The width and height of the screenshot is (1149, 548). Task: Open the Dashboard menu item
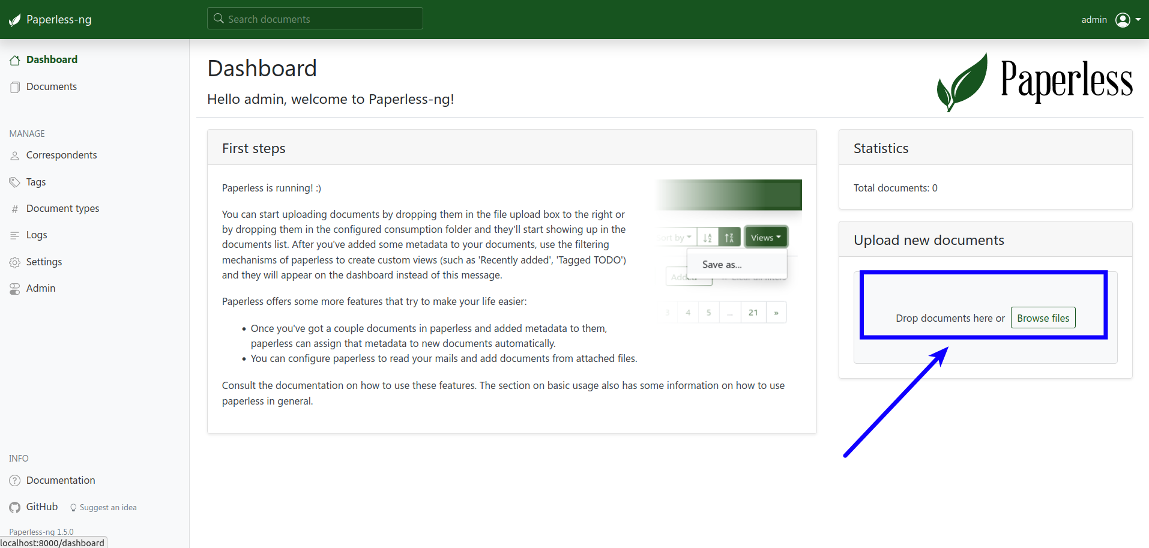[x=52, y=59]
